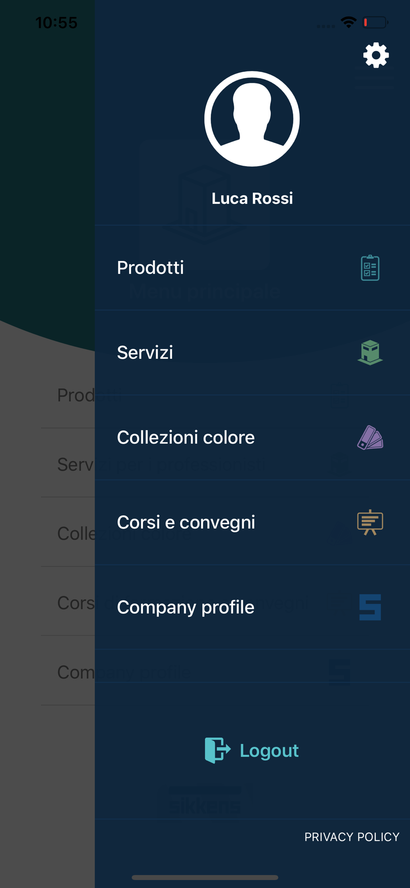Viewport: 410px width, 888px height.
Task: Click the Prodotti clipboard checklist icon
Action: point(370,268)
